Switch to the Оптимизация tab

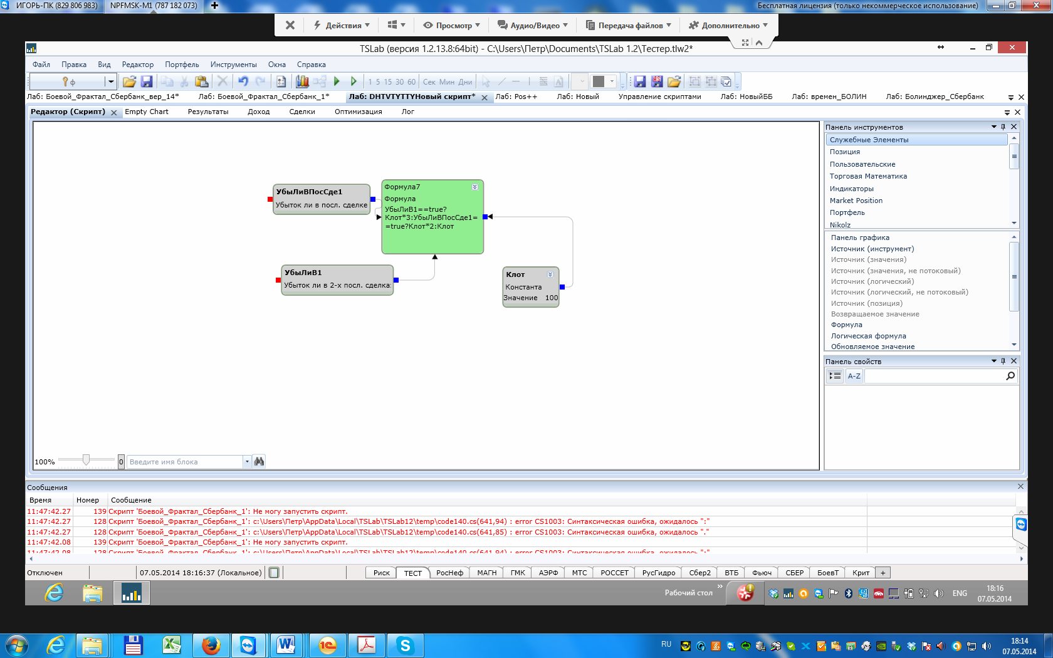coord(358,112)
